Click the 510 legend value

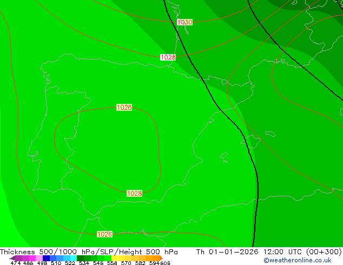coord(56,263)
